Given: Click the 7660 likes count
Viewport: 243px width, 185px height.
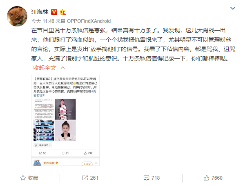Looking at the screenshot, I should (x=217, y=178).
